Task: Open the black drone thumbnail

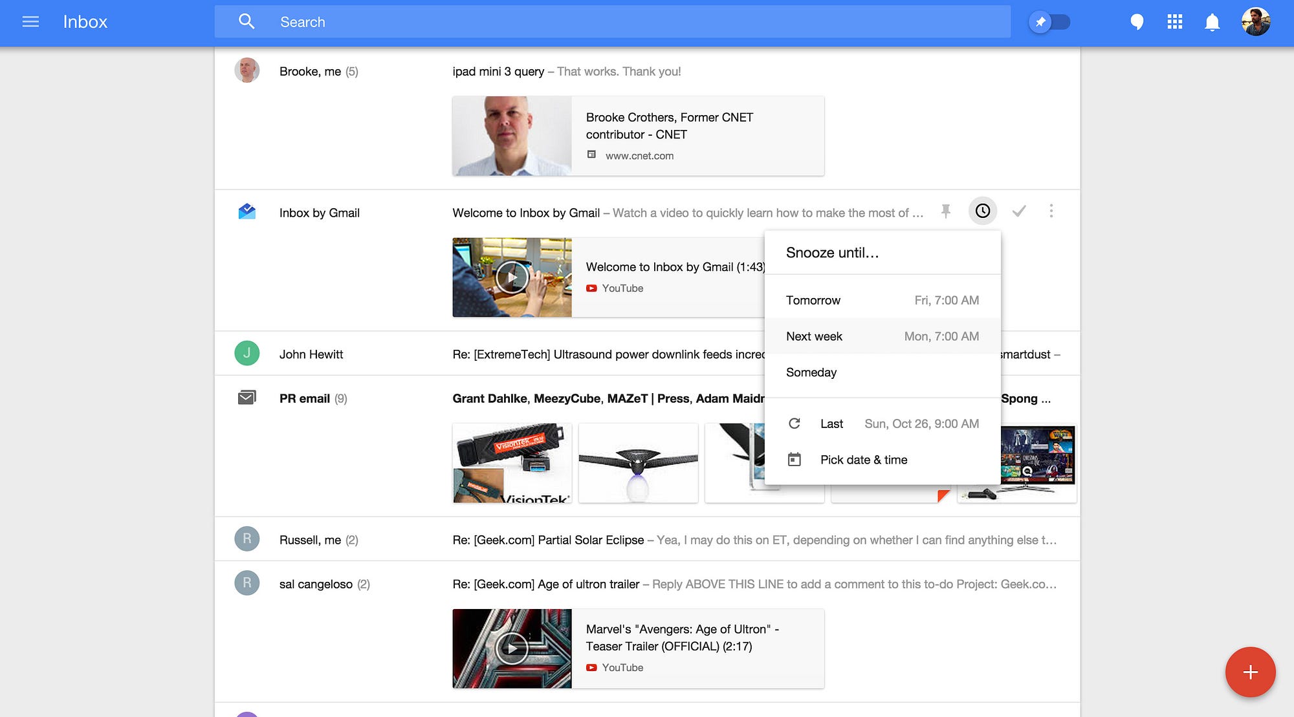Action: (638, 463)
